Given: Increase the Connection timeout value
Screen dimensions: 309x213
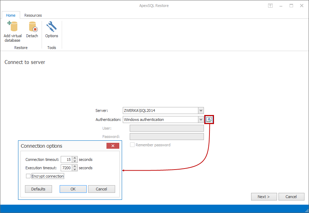Looking at the screenshot, I should [75, 158].
